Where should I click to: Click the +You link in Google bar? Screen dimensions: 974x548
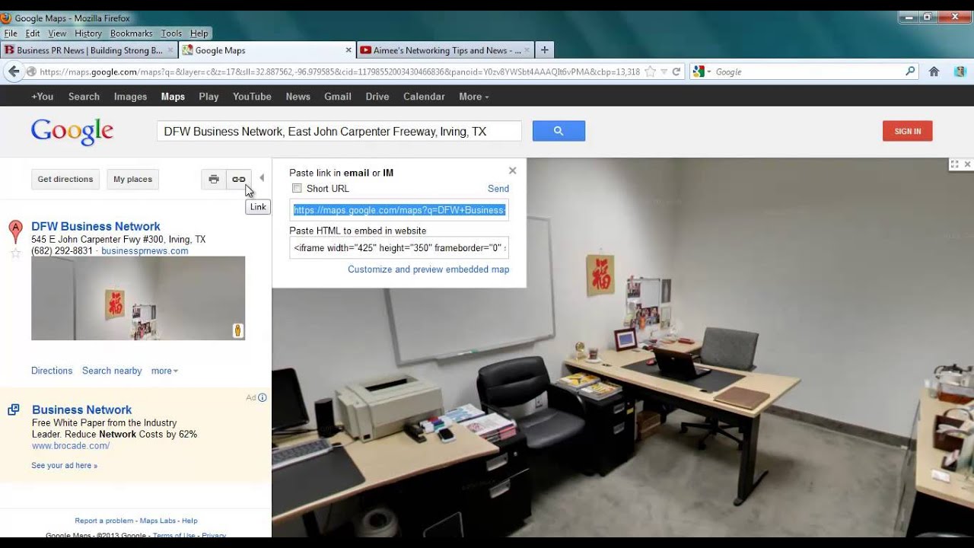[43, 97]
